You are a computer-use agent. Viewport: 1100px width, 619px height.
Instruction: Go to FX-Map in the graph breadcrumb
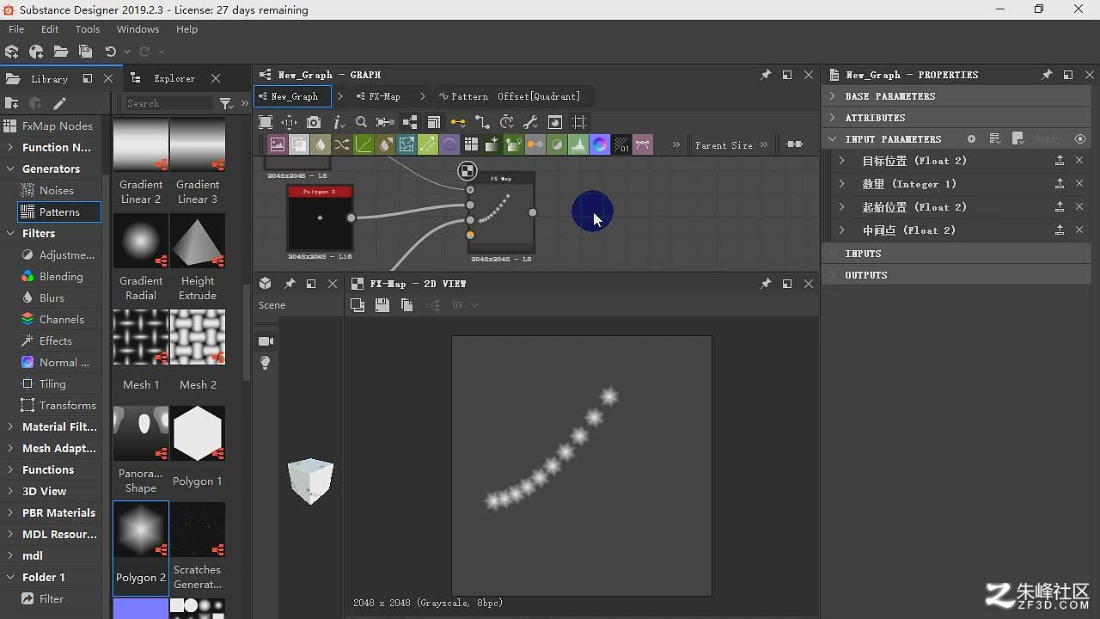click(x=385, y=96)
